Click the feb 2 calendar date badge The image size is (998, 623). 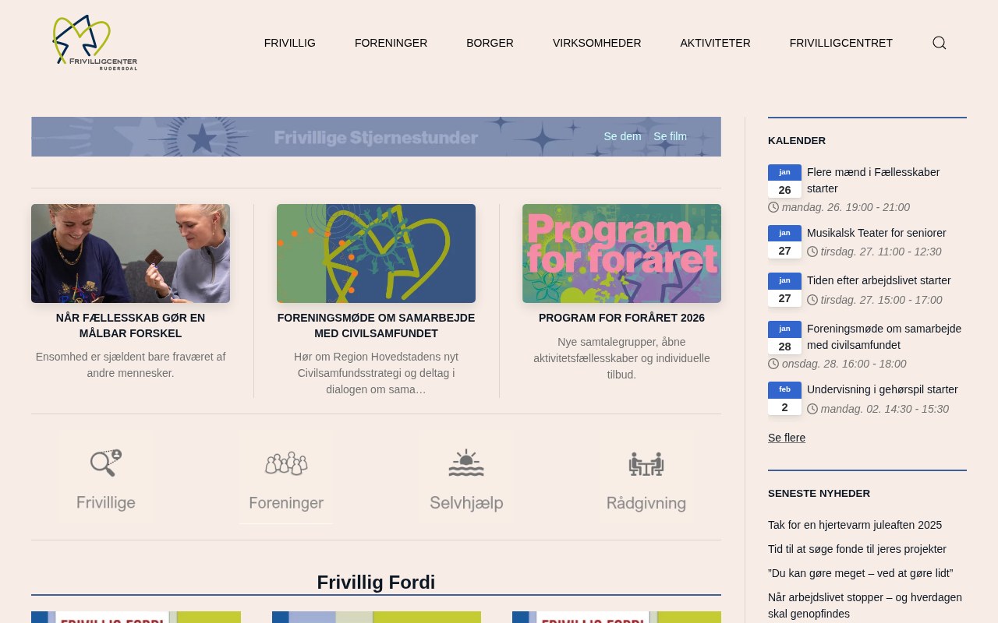[x=784, y=398]
